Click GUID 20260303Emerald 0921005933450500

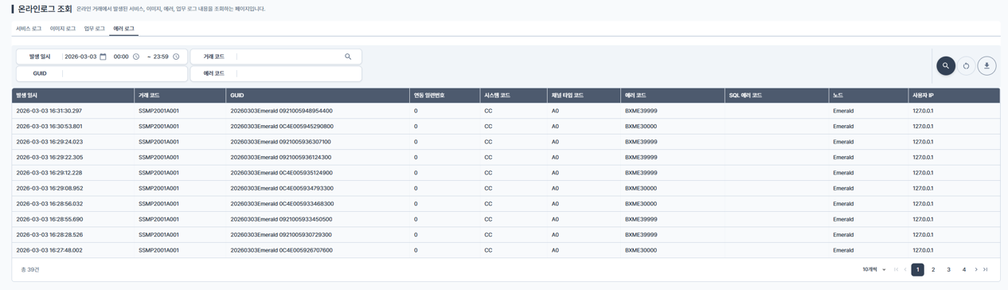(x=281, y=219)
